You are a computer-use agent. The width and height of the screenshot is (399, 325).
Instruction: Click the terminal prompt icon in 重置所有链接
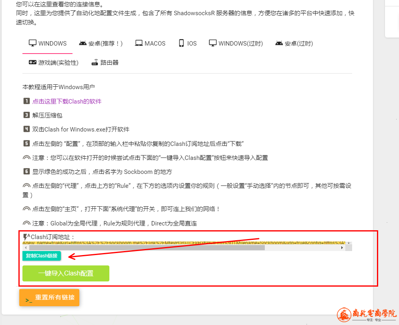[x=29, y=300]
